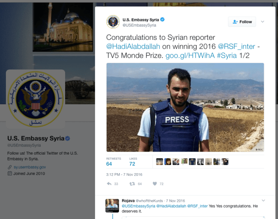
Task: Click the first liker avatar thumbnail
Action: click(160, 161)
